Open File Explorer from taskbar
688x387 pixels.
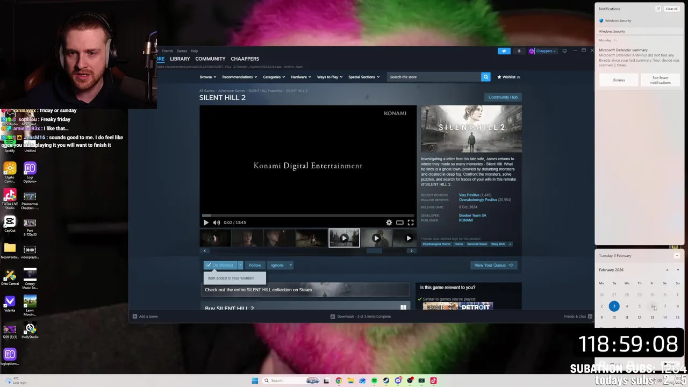[350, 381]
